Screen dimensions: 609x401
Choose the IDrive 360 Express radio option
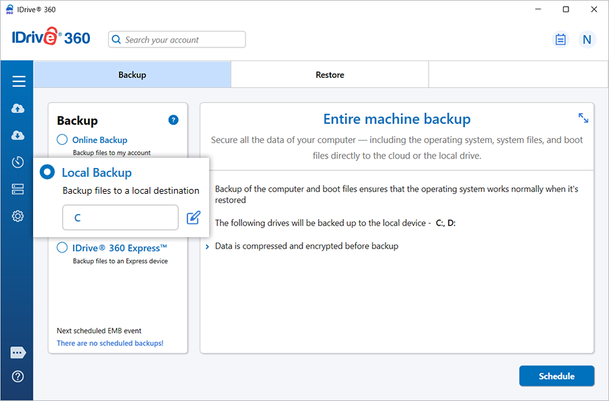point(62,248)
